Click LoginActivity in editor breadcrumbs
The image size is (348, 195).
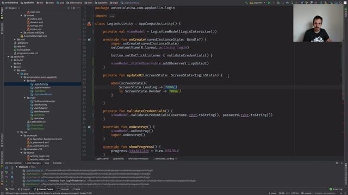pyautogui.click(x=102, y=159)
